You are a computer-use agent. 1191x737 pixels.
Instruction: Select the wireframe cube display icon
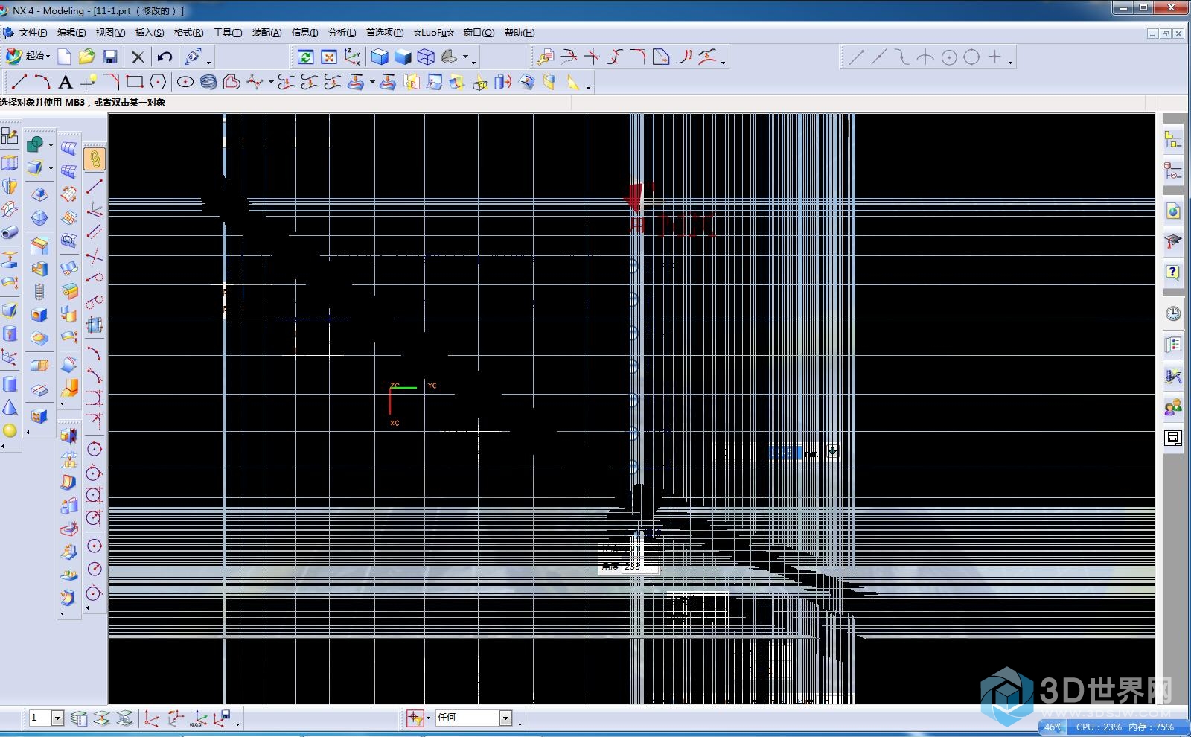(426, 57)
